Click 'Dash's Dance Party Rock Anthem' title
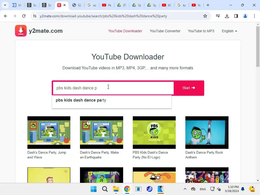This screenshot has width=260, height=195. click(x=204, y=155)
